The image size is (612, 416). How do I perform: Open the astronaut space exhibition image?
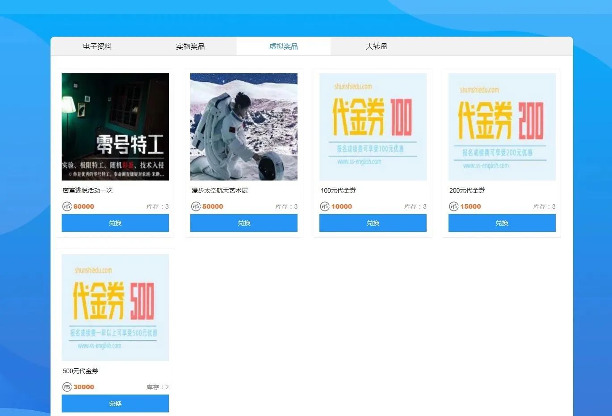click(244, 127)
